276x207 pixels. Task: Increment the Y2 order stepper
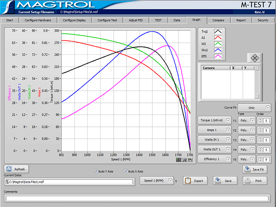pyautogui.click(x=260, y=129)
